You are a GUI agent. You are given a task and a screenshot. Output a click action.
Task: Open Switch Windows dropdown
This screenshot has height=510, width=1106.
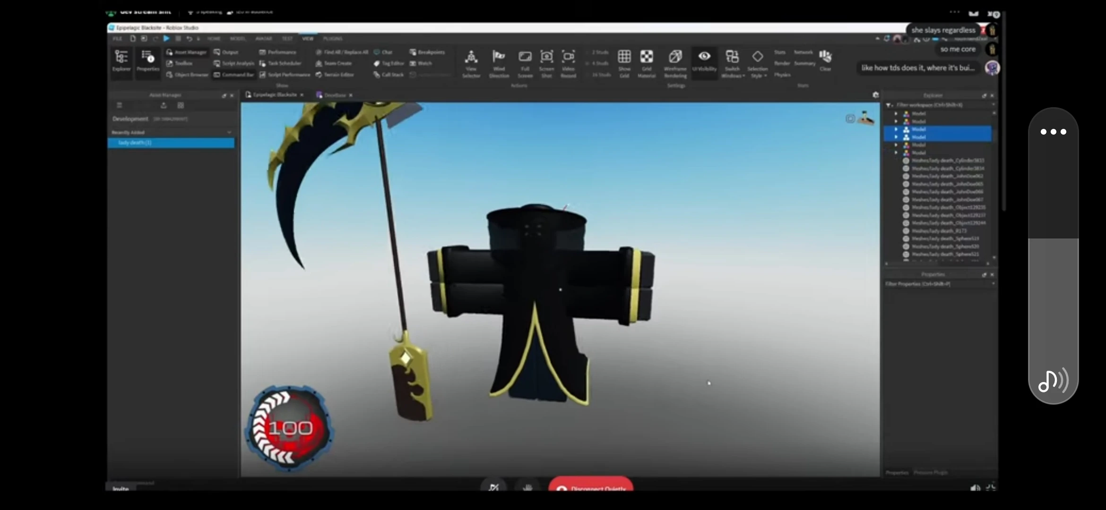pos(732,61)
